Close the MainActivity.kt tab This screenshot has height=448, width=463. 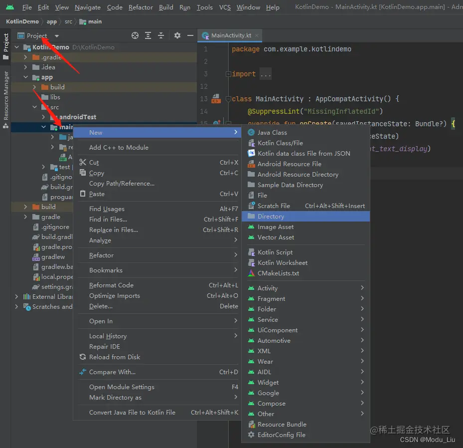pyautogui.click(x=257, y=35)
